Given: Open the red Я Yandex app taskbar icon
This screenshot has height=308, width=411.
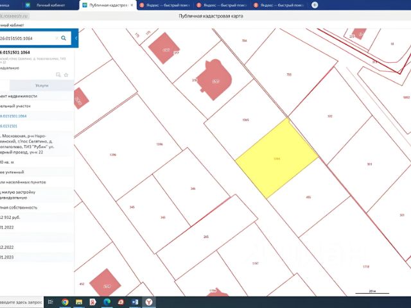Looking at the screenshot, I should 92,302.
